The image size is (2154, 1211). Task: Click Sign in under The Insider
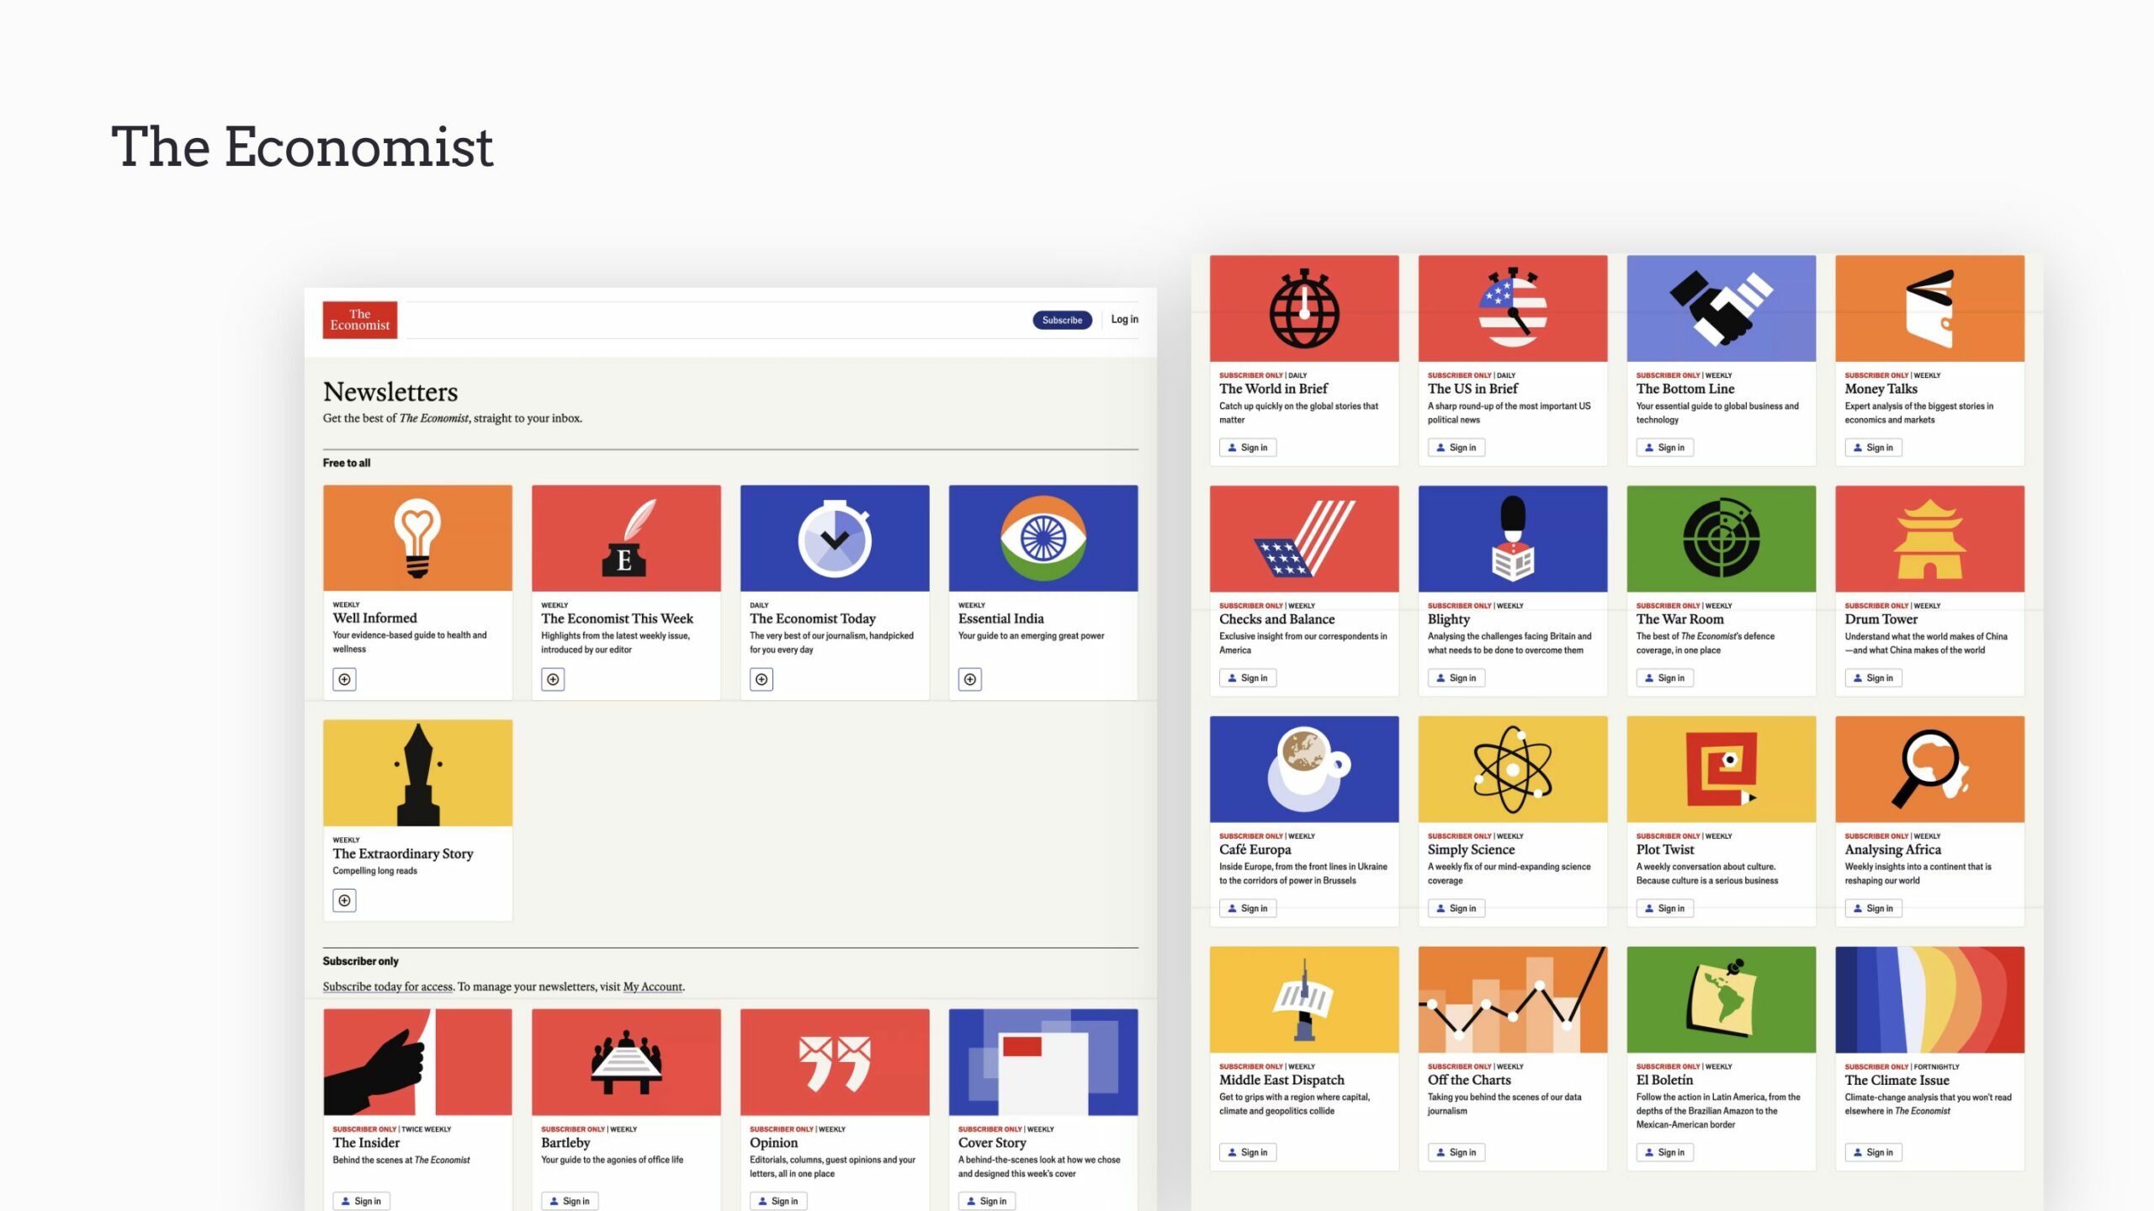click(x=361, y=1201)
